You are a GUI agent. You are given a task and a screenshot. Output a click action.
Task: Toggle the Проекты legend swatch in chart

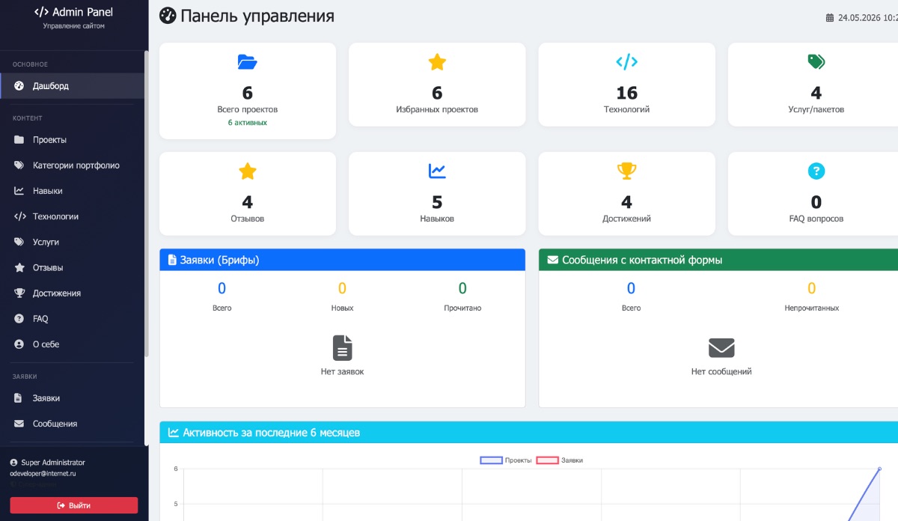tap(491, 460)
